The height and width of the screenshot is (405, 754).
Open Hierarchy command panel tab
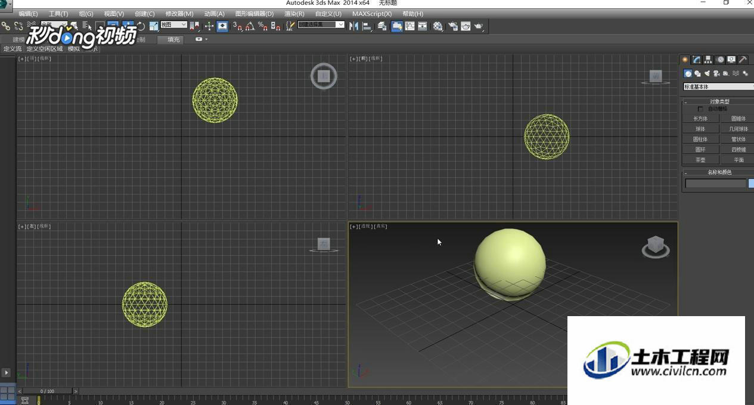(708, 60)
